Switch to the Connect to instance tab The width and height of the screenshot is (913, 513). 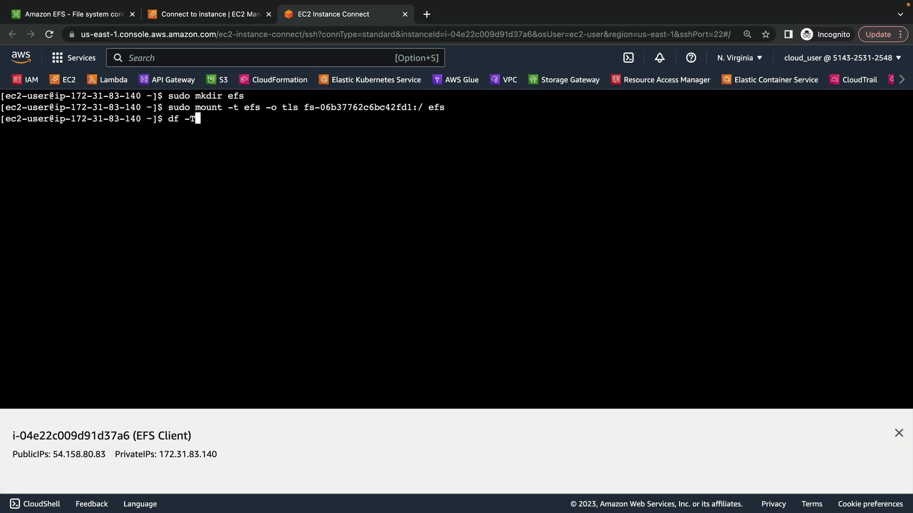point(208,14)
